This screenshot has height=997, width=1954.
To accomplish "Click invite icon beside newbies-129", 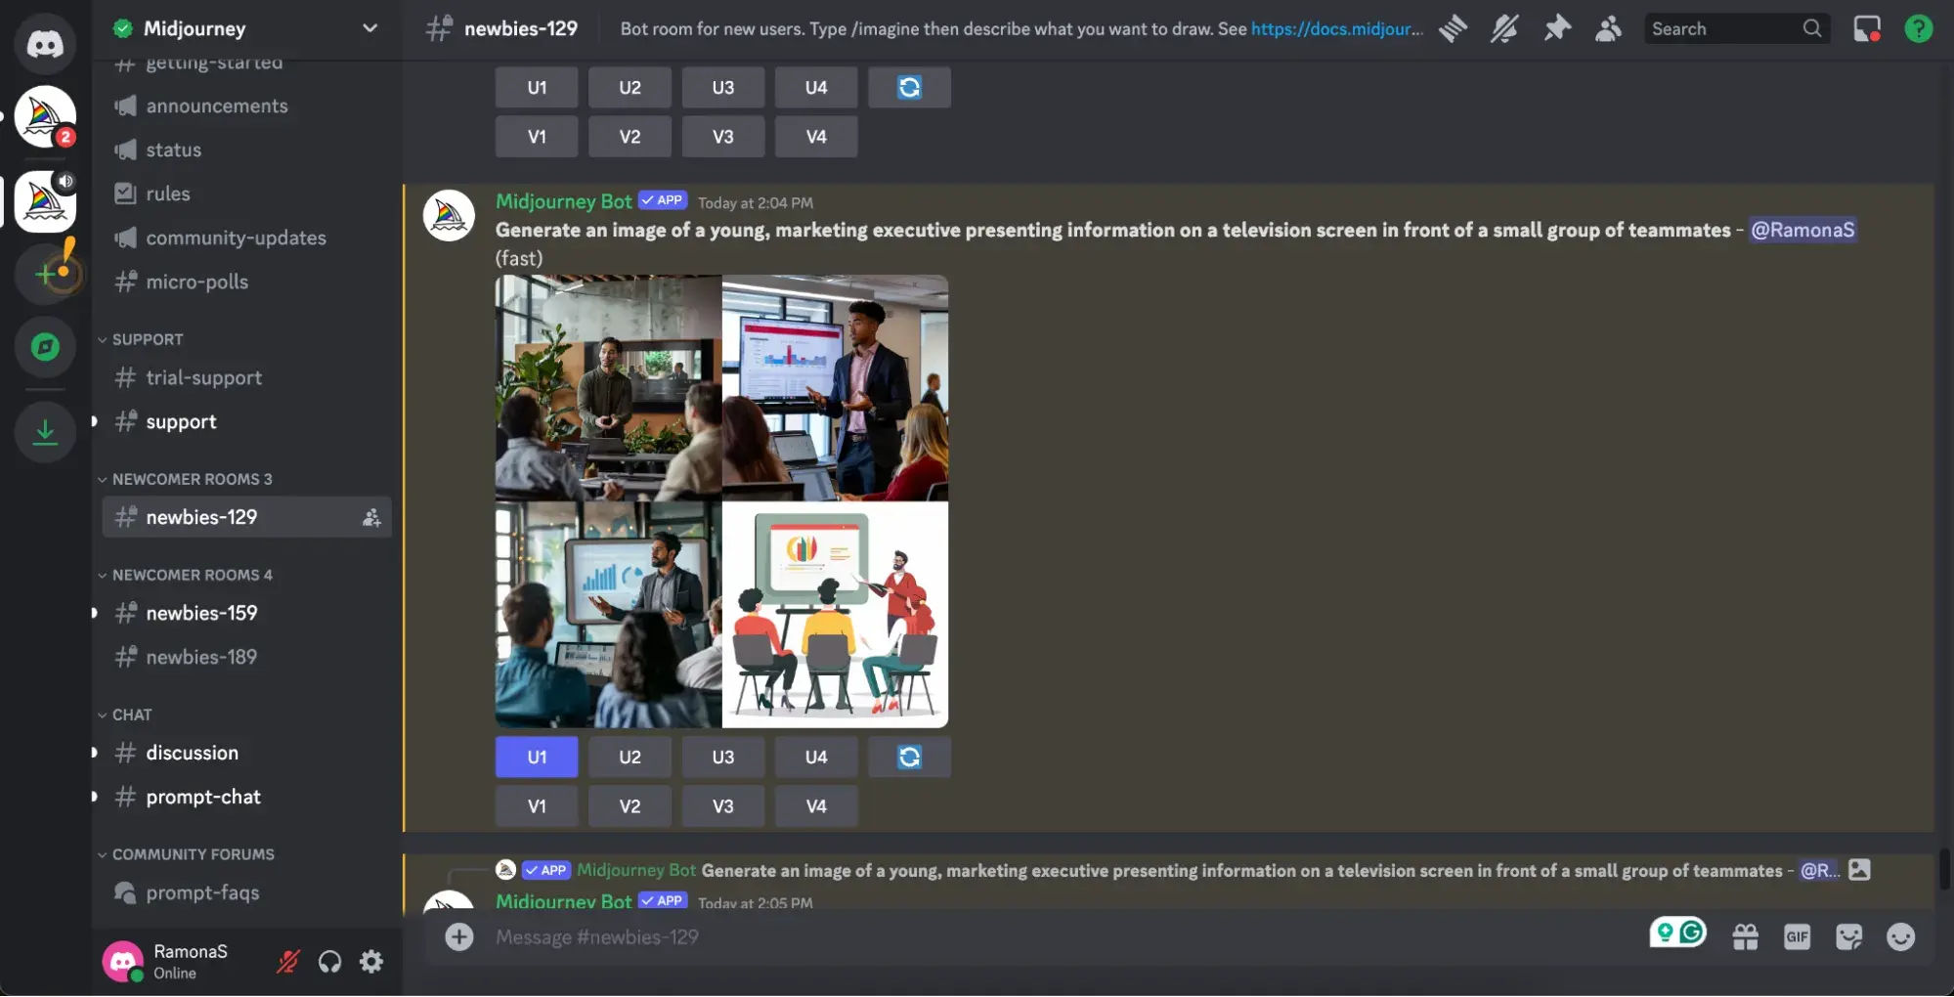I will pos(371,517).
